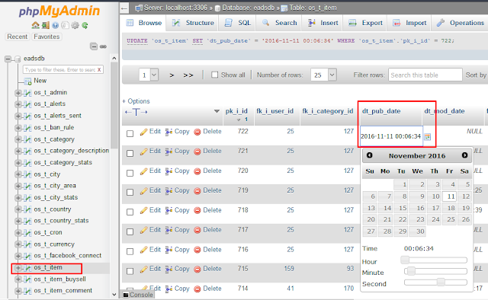The width and height of the screenshot is (488, 300).
Task: Clear the table filter with red X
Action: 99,69
